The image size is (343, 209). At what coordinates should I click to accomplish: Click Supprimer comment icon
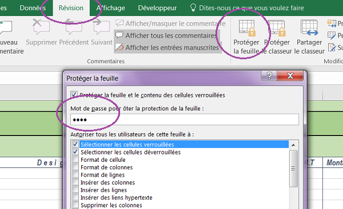click(x=41, y=27)
